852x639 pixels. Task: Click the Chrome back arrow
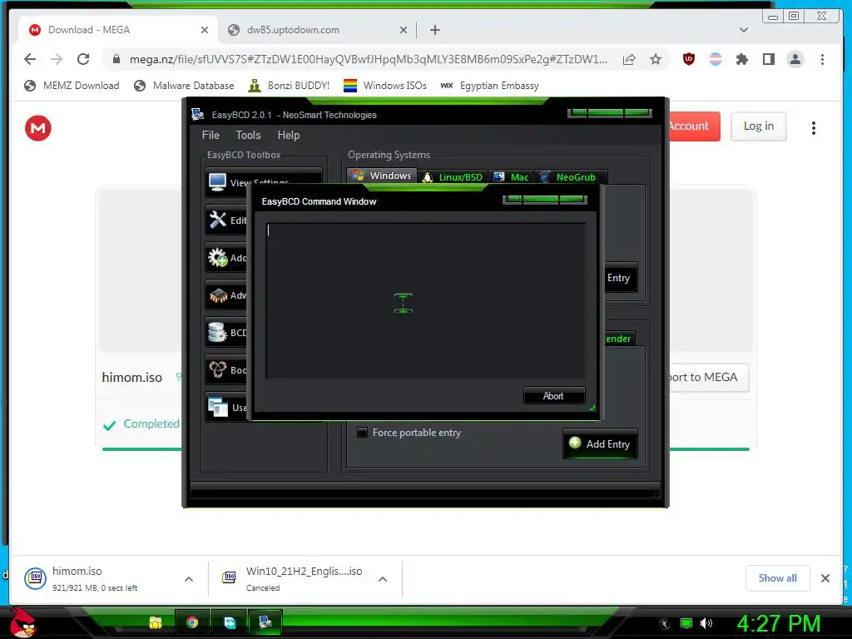[30, 59]
